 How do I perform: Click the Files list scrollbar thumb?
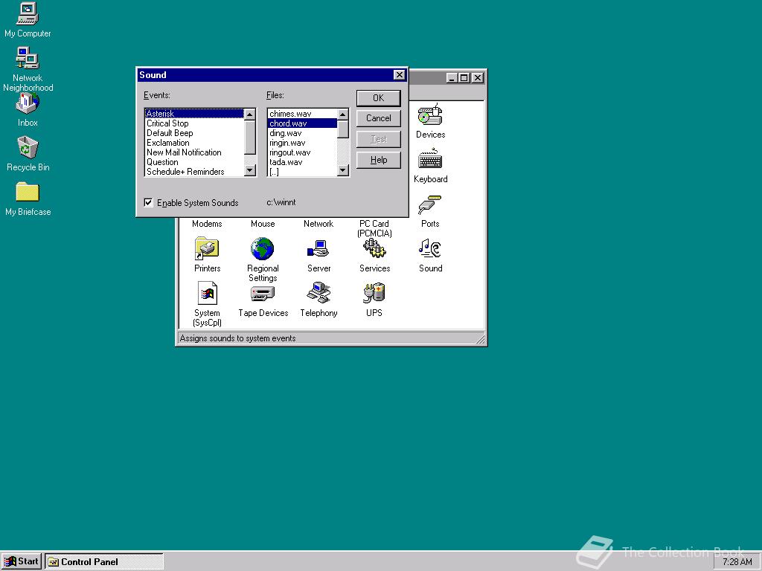point(343,129)
